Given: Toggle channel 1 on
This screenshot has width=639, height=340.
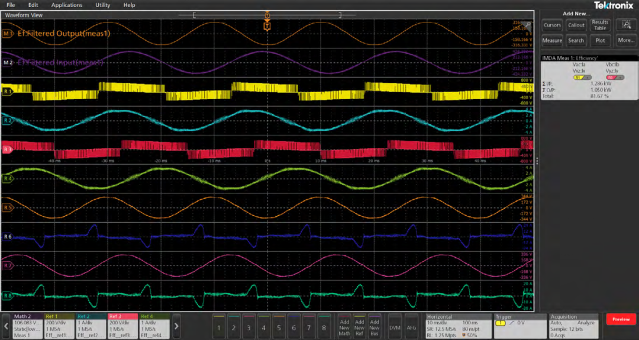Looking at the screenshot, I should click(x=220, y=326).
